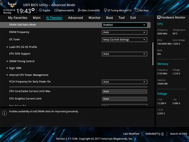189x142 pixels.
Task: Open the clock settings gear icon
Action: point(33,9)
